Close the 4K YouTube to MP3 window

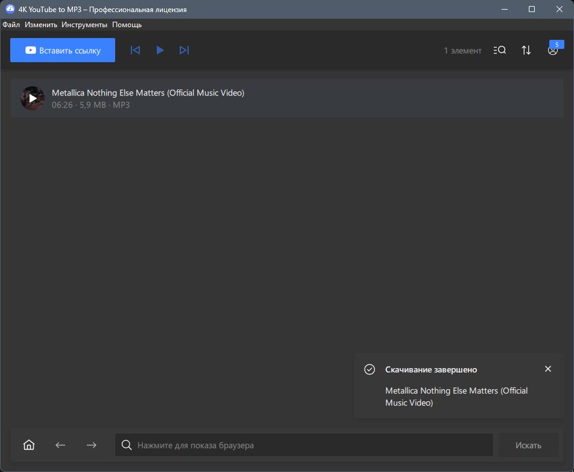(x=560, y=9)
